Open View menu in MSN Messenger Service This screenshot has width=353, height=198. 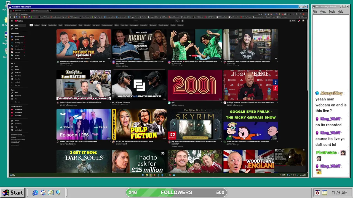323,12
